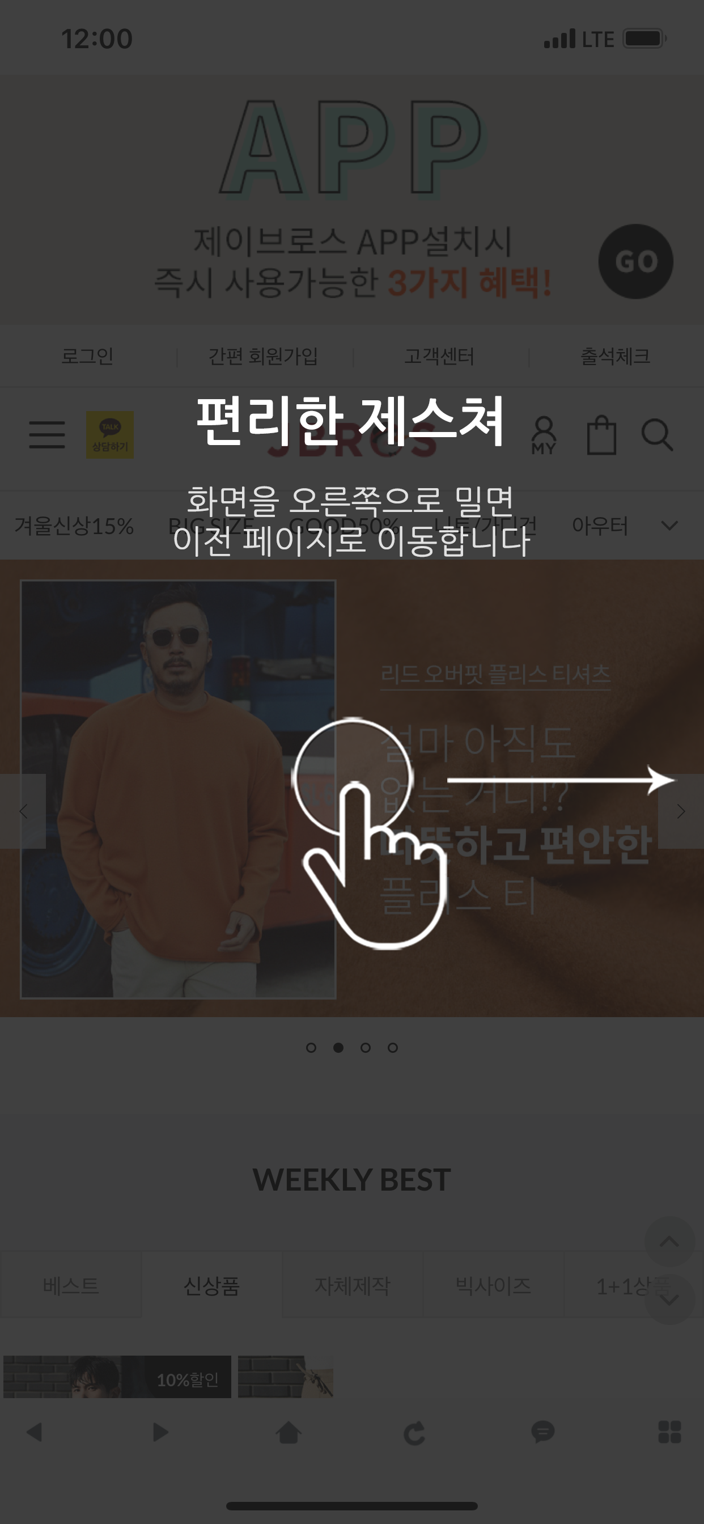Tap the search magnifier icon

tap(658, 435)
